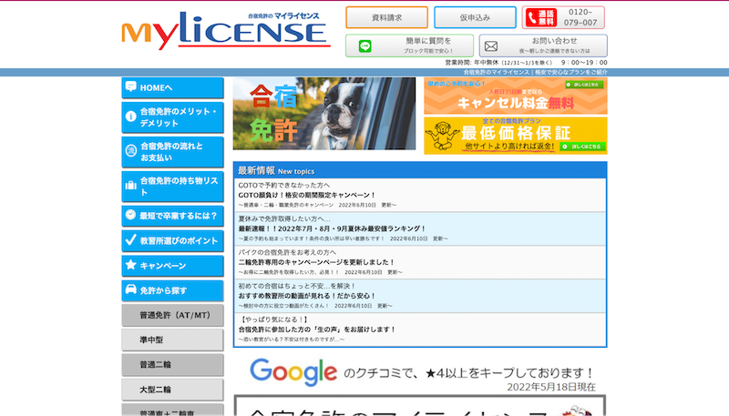This screenshot has width=729, height=416.
Task: Open 2022年7月・8月・9月夏休み最安値ランキング topic
Action: tap(332, 228)
